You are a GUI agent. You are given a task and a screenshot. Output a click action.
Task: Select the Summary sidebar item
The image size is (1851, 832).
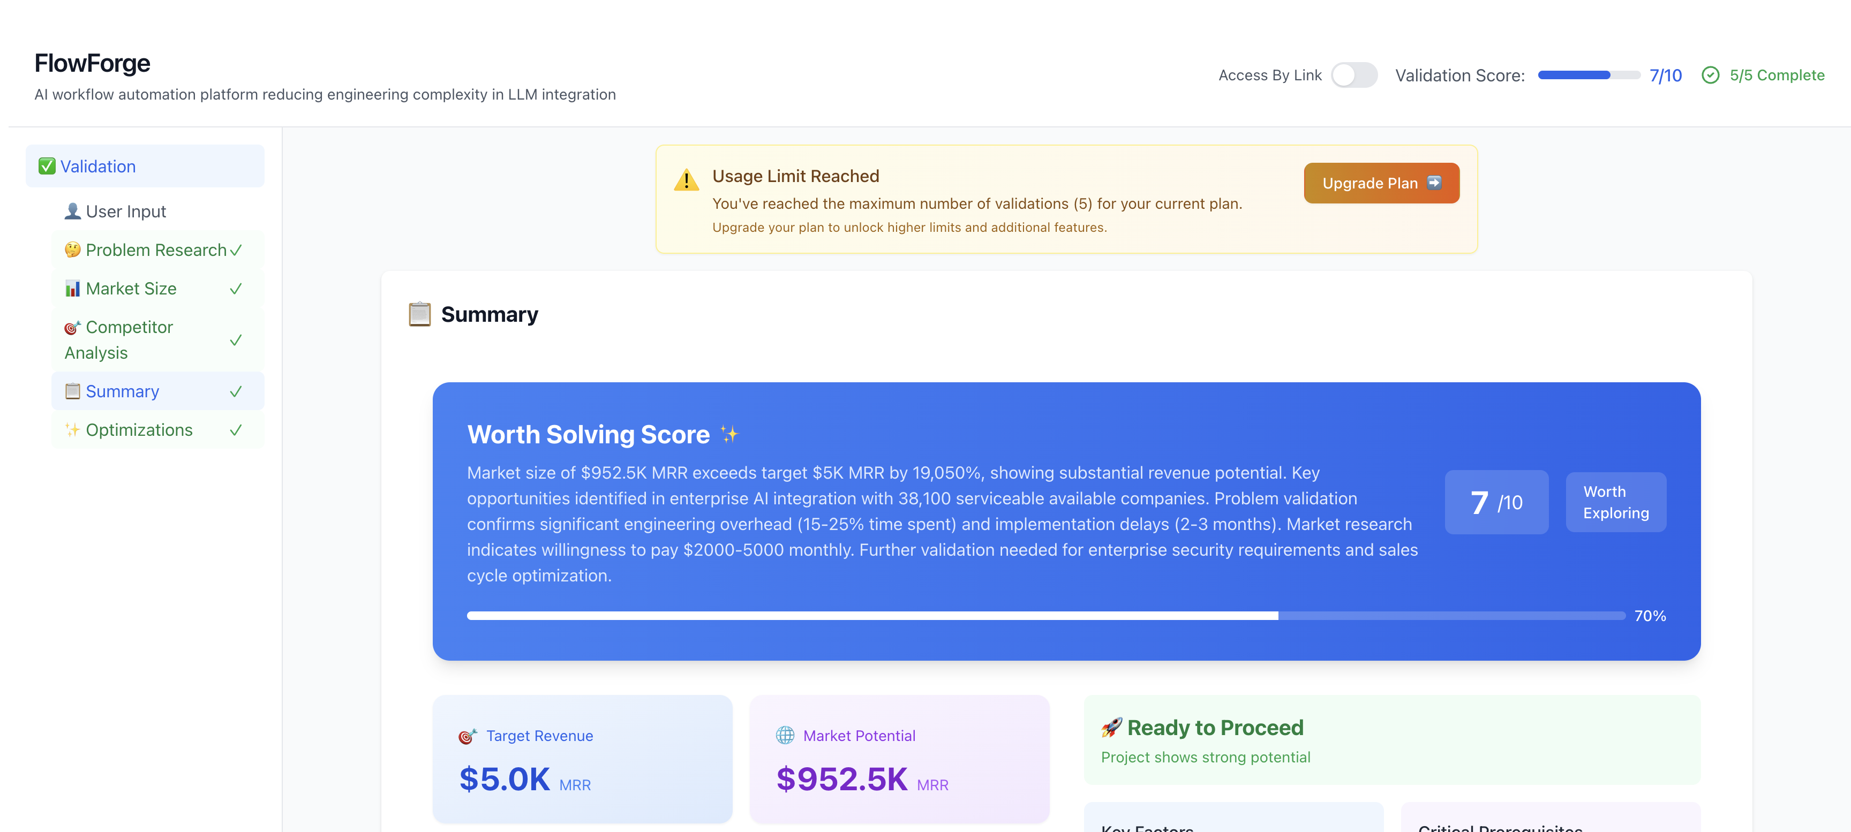click(158, 391)
